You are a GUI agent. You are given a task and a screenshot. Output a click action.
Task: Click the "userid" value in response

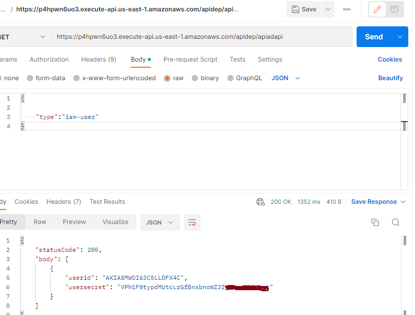(143, 278)
